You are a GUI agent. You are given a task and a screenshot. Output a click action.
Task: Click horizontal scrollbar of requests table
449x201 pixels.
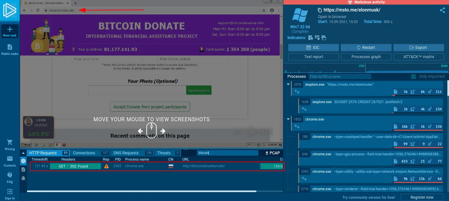pos(141,191)
